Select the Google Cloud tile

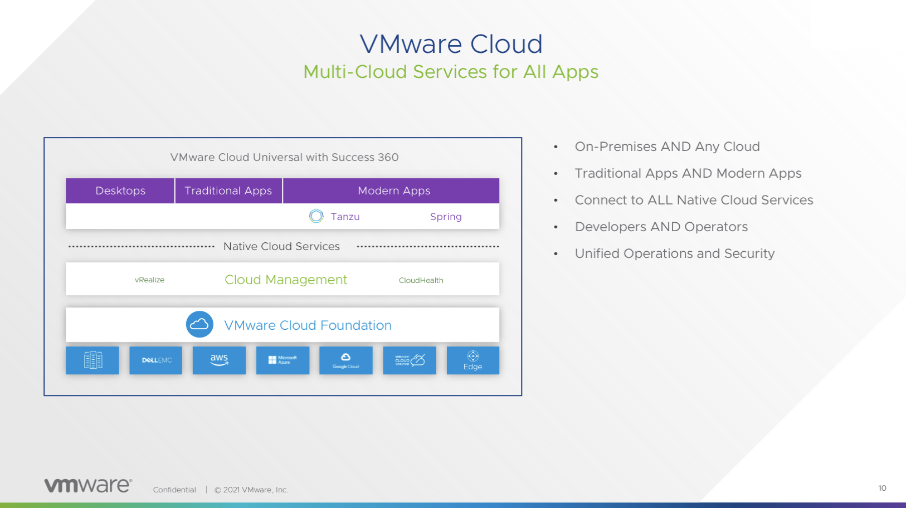coord(346,360)
